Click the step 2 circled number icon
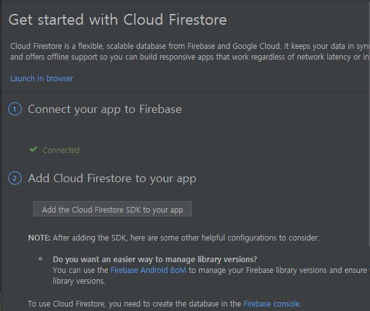Viewport: 370px width, 311px height. (15, 178)
